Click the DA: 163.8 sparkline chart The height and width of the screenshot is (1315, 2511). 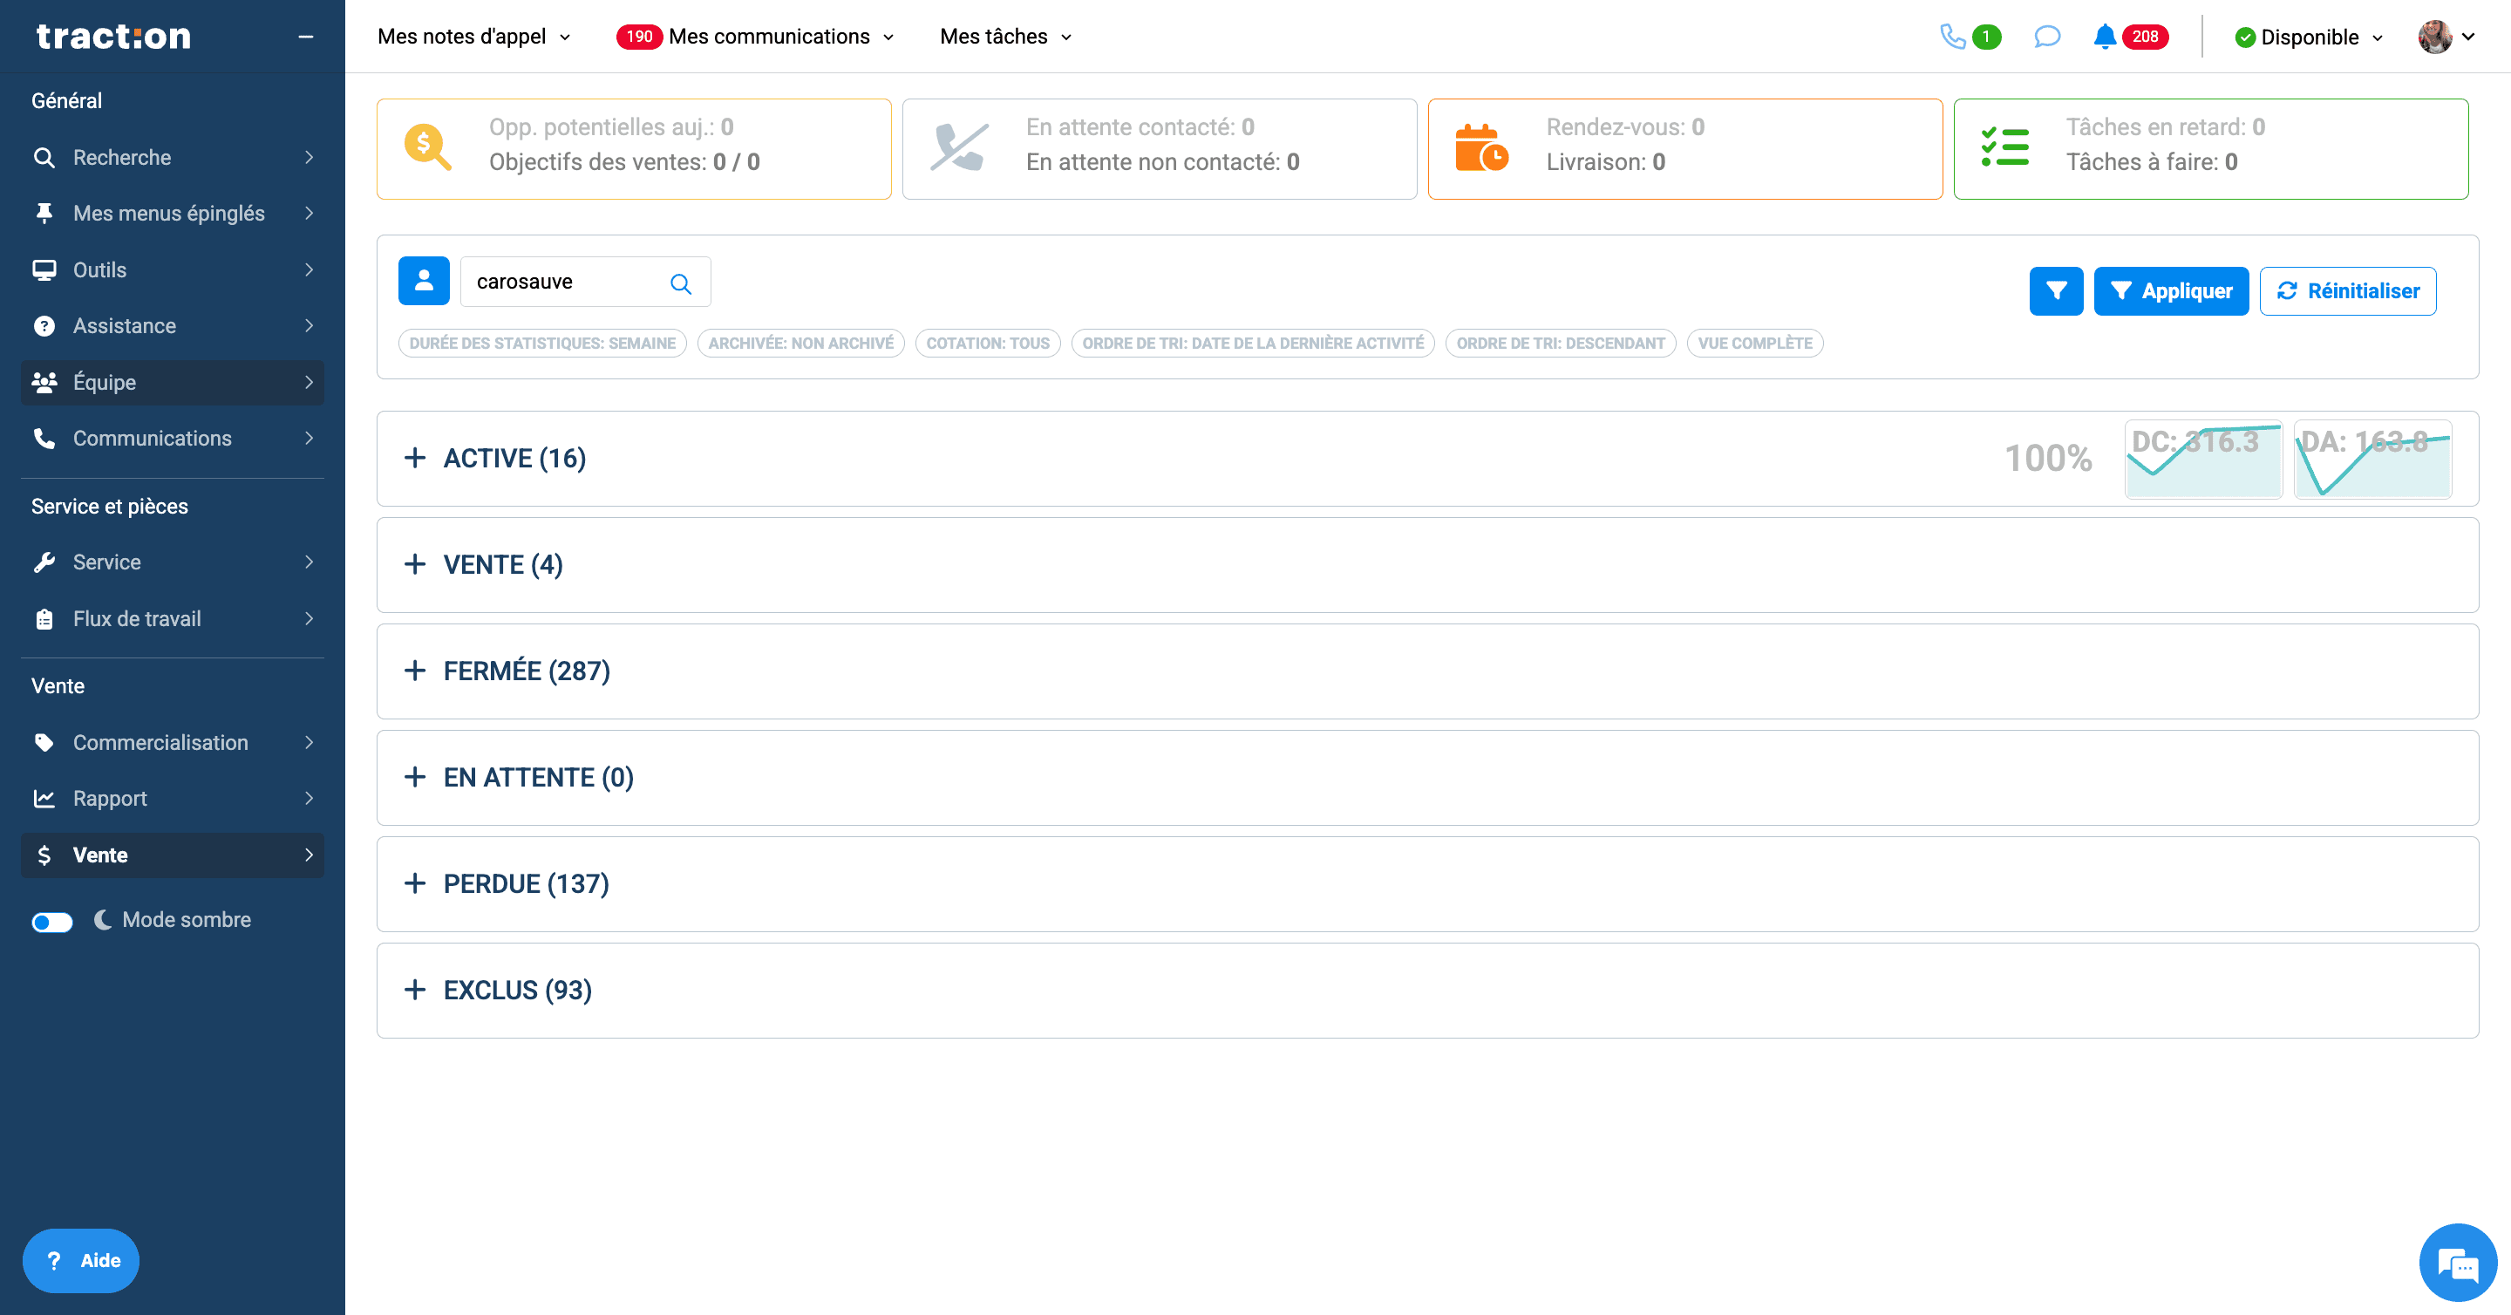2371,460
